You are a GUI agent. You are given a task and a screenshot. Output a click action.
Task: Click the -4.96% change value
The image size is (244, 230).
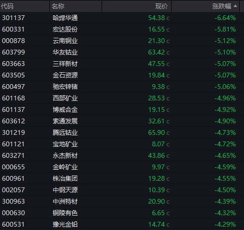click(225, 98)
